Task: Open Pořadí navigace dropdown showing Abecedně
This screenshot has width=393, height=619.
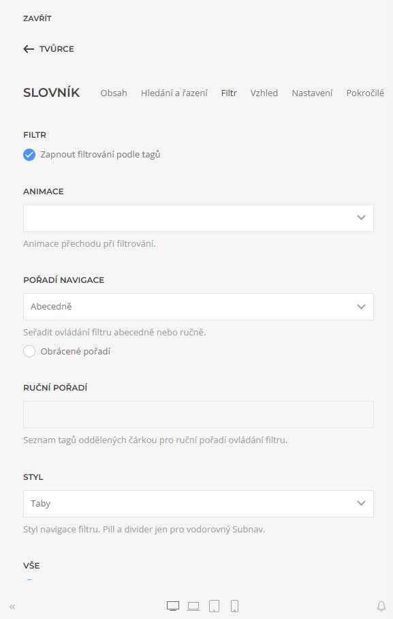Action: (x=198, y=307)
